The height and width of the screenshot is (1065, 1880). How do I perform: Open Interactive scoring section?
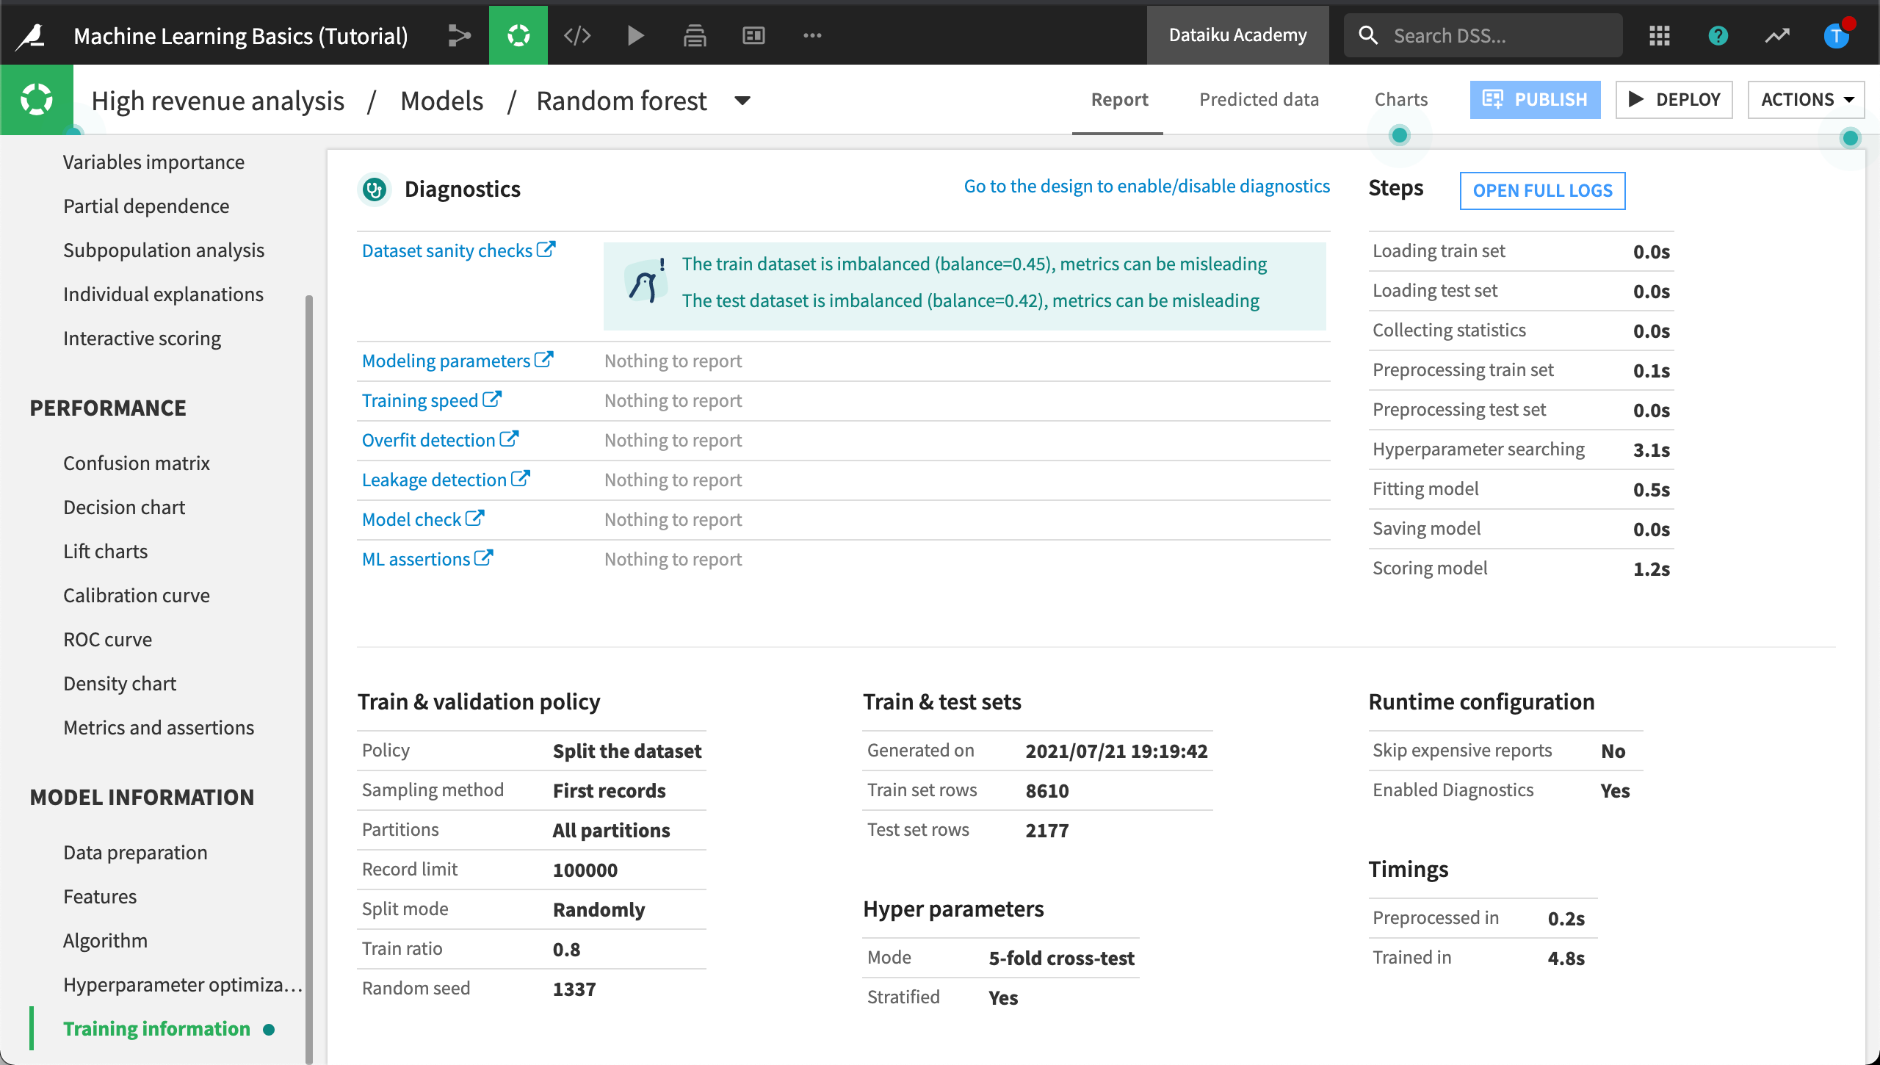click(x=142, y=338)
